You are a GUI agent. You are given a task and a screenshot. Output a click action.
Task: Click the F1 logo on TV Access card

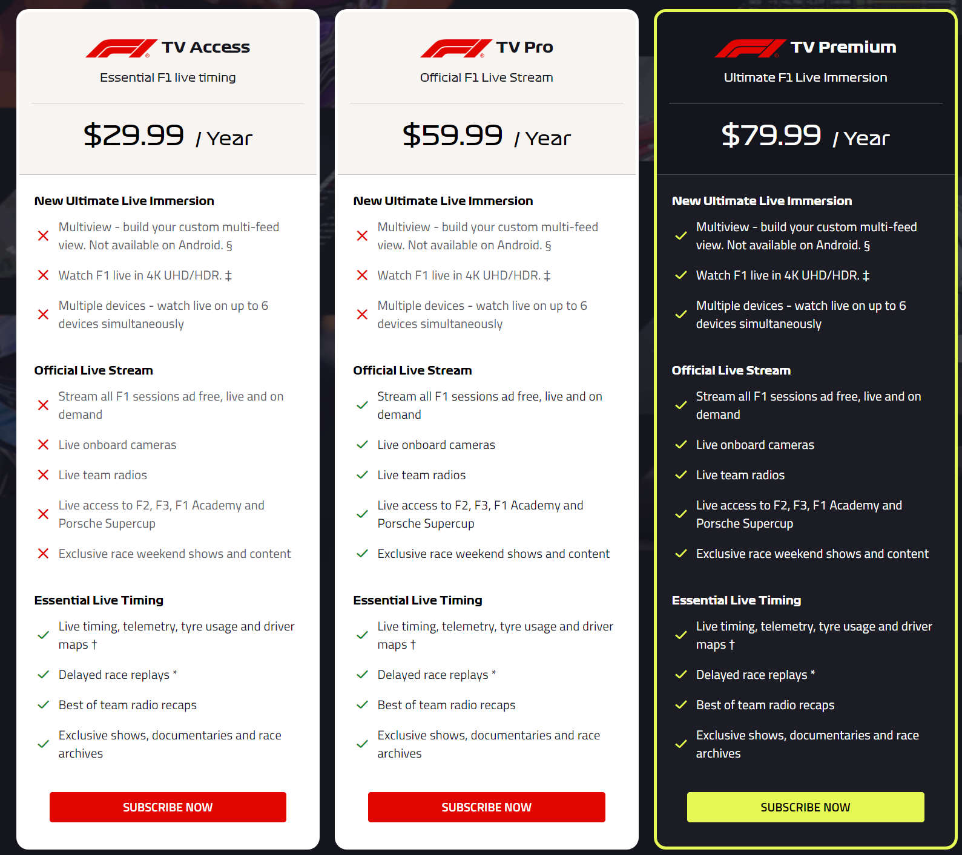coord(122,48)
